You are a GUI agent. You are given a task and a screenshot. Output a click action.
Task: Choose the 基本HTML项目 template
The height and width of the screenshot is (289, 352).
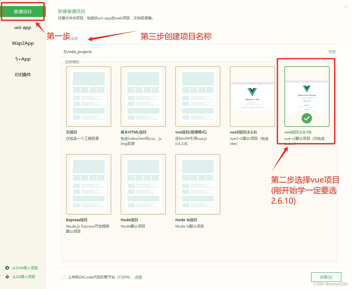pos(143,96)
